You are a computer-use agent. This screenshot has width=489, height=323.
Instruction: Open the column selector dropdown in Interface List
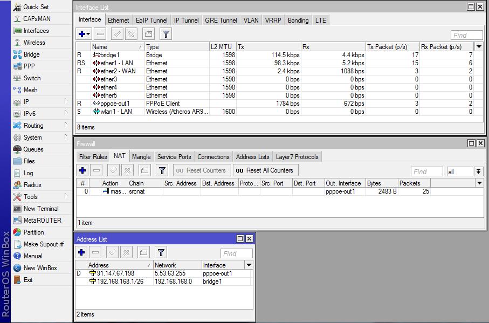pyautogui.click(x=479, y=47)
